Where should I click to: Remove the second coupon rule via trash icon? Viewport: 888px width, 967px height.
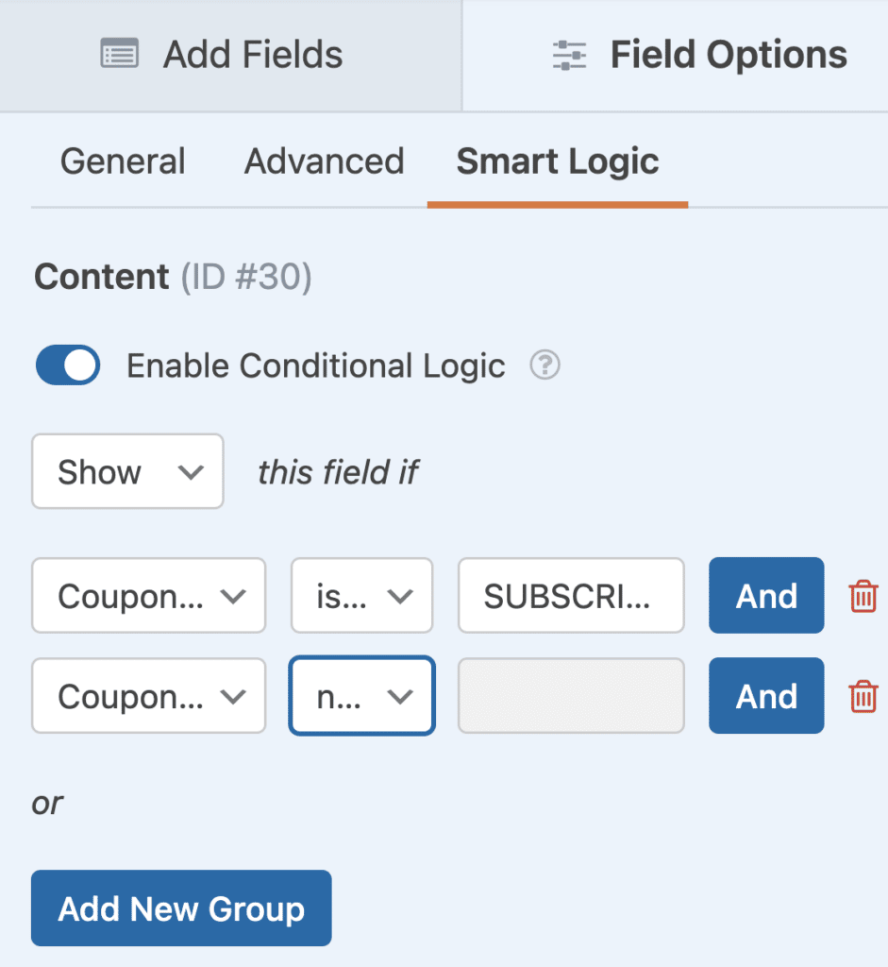point(862,696)
